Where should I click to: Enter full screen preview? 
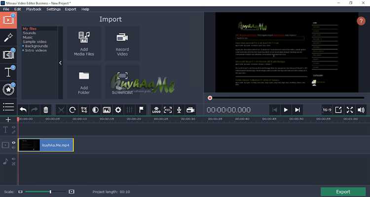click(350, 110)
